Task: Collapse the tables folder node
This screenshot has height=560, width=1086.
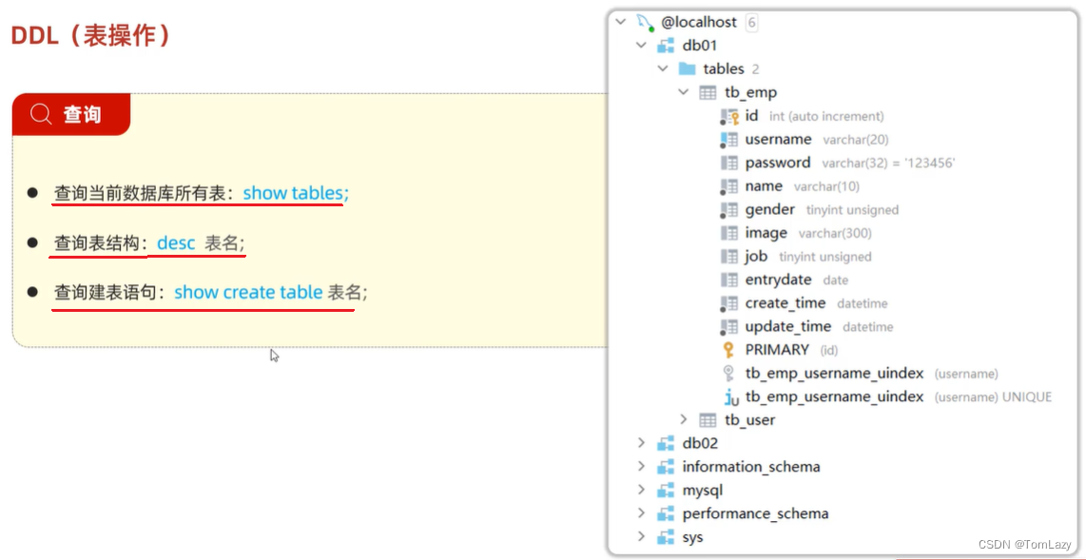Action: click(664, 68)
